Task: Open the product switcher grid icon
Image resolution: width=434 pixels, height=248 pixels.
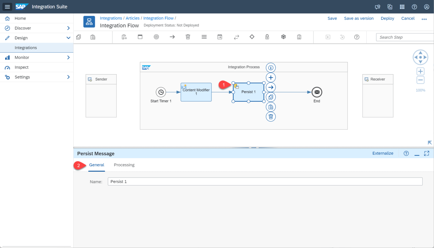Action: (x=402, y=7)
